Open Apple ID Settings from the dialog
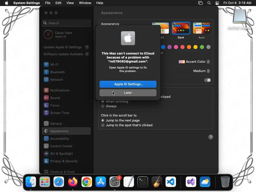The image size is (256, 192). (128, 84)
